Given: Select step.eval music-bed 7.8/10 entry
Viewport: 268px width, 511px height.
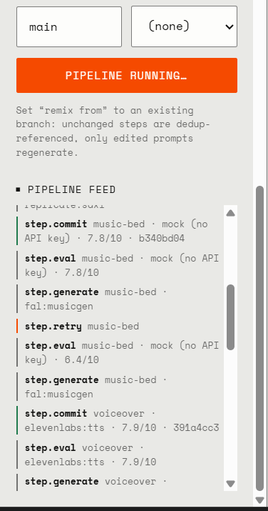Looking at the screenshot, I should 118,265.
